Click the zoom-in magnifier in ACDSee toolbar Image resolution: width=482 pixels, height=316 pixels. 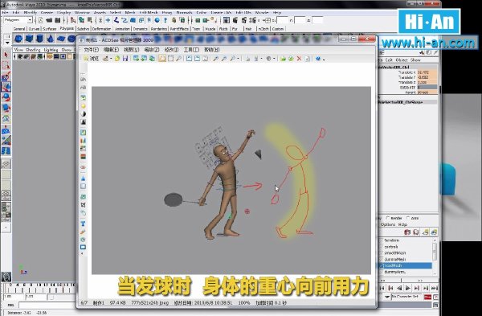point(216,59)
